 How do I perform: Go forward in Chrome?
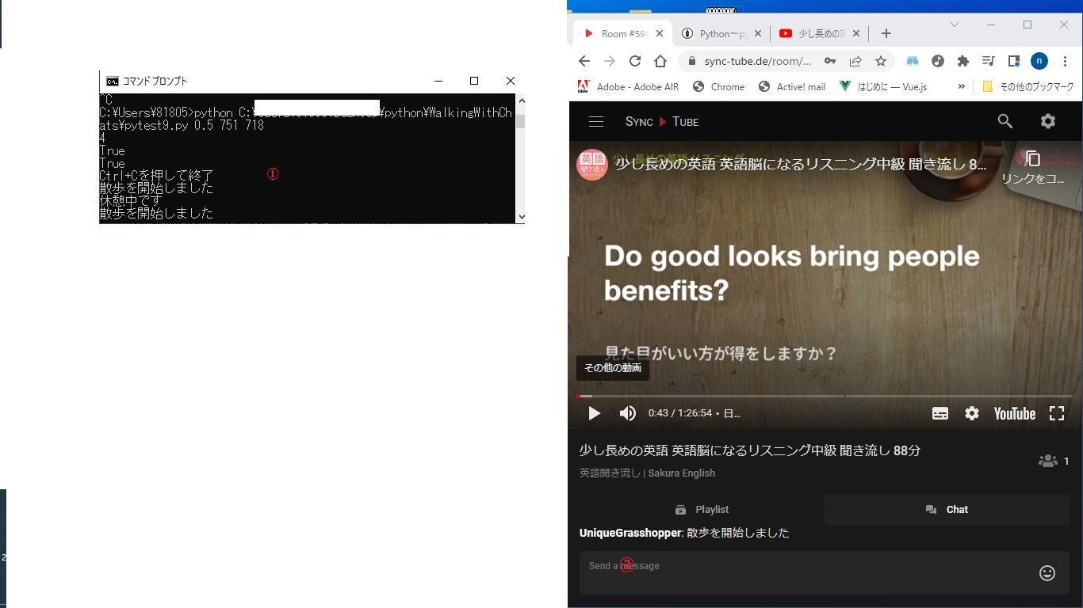click(610, 61)
